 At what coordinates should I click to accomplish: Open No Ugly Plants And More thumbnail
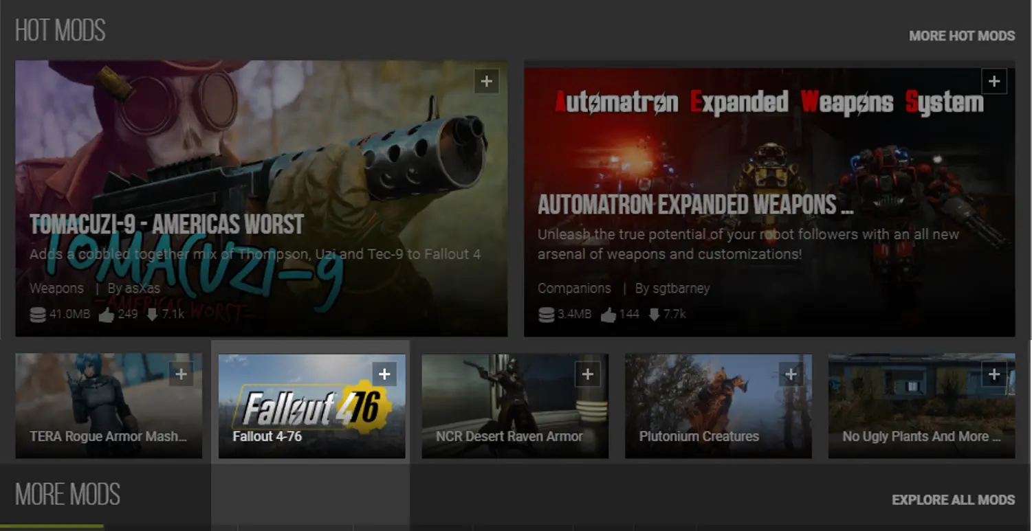922,406
